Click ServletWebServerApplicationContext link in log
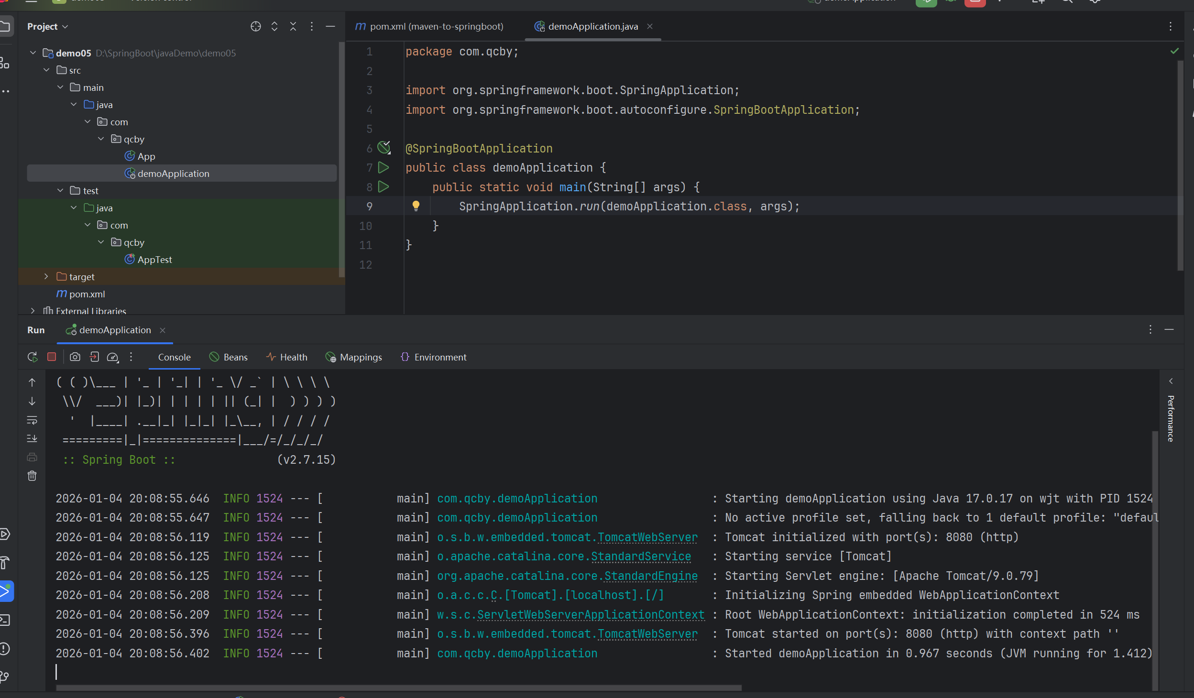The image size is (1194, 698). pyautogui.click(x=591, y=615)
